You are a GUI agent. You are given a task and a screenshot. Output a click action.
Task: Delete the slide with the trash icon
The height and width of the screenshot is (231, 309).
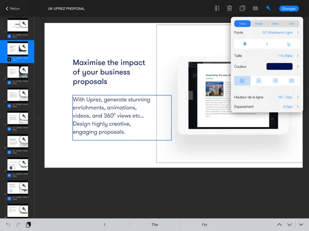click(x=230, y=8)
